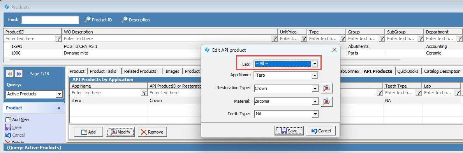Click Add New in the Product panel

(18, 120)
